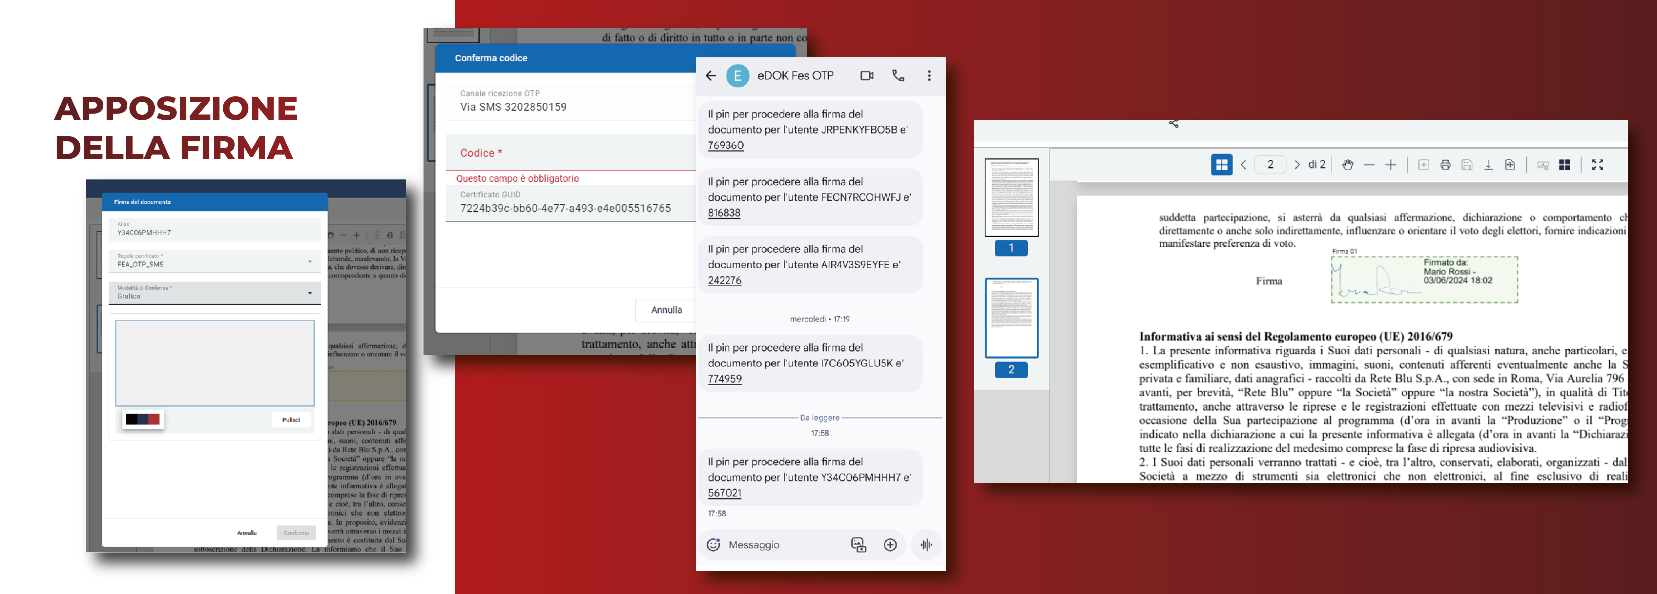Click the Canale ricezione OTP field
Viewport: 1657px width, 594px height.
point(571,102)
